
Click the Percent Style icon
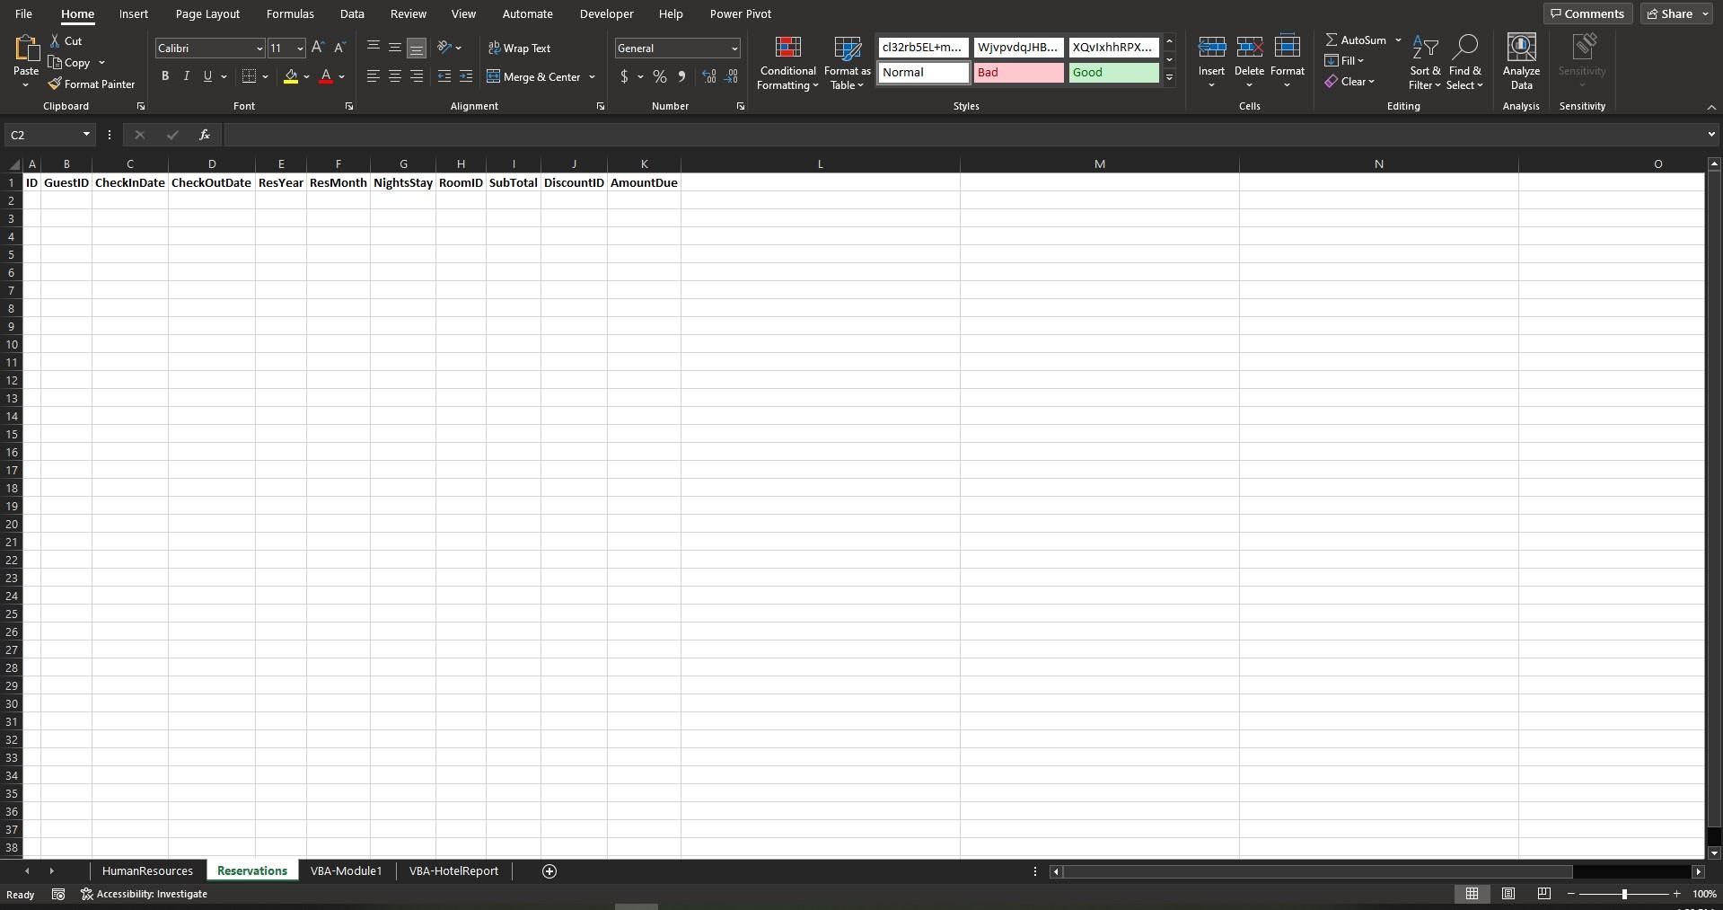pyautogui.click(x=660, y=77)
